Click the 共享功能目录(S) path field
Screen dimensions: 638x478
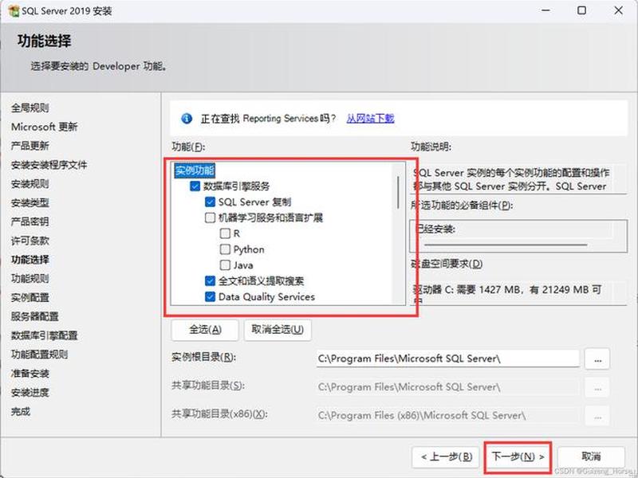(447, 387)
